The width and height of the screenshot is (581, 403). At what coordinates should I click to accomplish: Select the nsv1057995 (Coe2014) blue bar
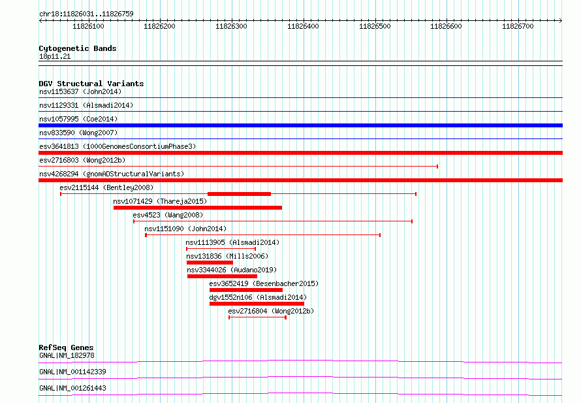pyautogui.click(x=300, y=125)
